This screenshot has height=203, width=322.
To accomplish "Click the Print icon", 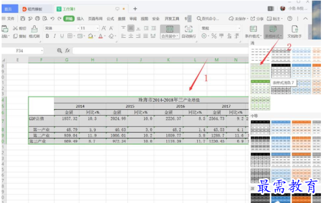I will (37, 19).
